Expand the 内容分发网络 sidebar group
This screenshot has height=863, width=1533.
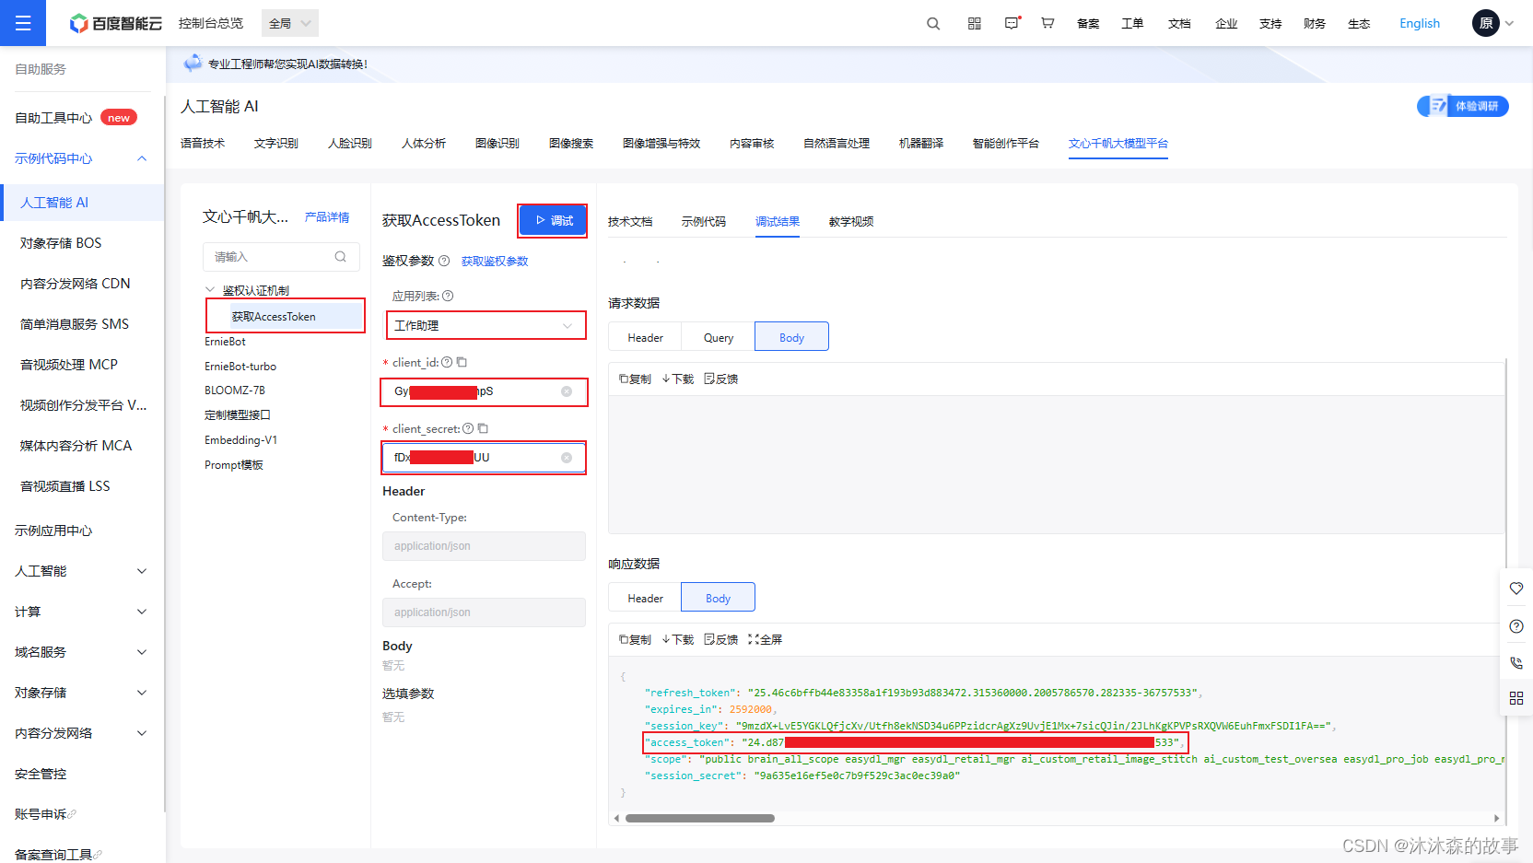[x=142, y=733]
